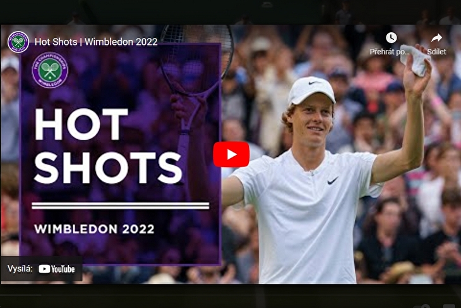Click the white double line under SHOTS

pyautogui.click(x=121, y=206)
